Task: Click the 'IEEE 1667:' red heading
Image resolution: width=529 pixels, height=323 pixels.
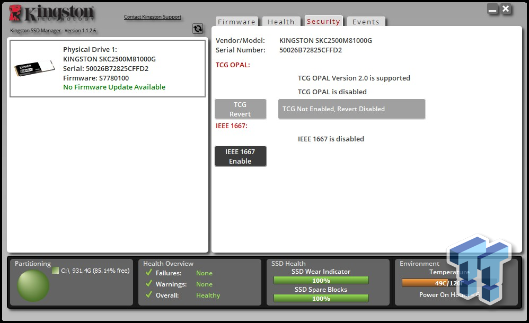Action: coord(232,126)
